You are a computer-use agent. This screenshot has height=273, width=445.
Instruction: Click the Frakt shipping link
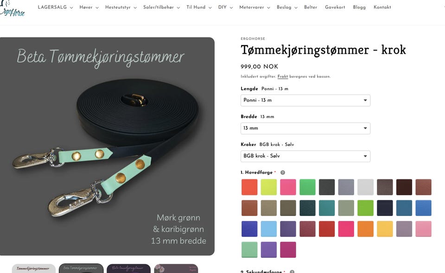click(283, 76)
